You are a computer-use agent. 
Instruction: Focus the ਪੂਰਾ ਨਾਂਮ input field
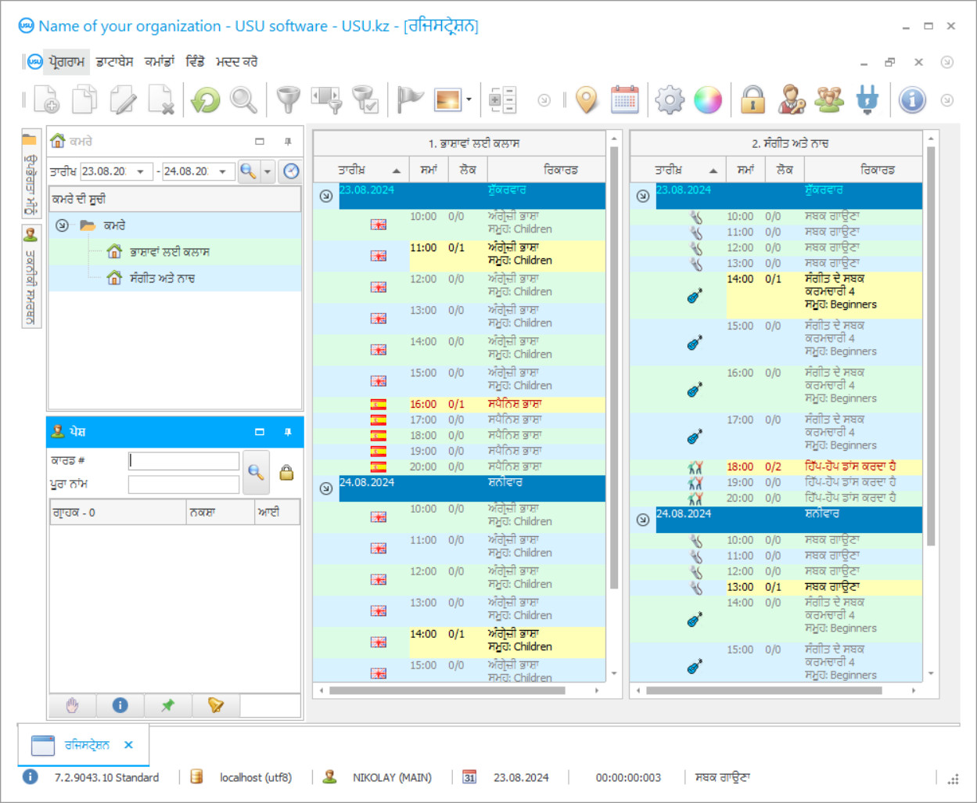point(184,484)
